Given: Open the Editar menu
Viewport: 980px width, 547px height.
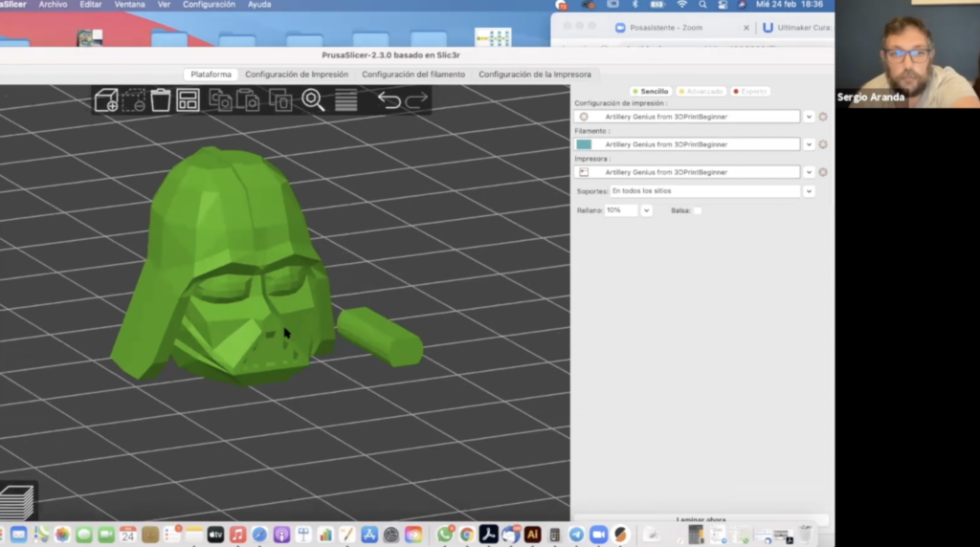Looking at the screenshot, I should point(91,5).
